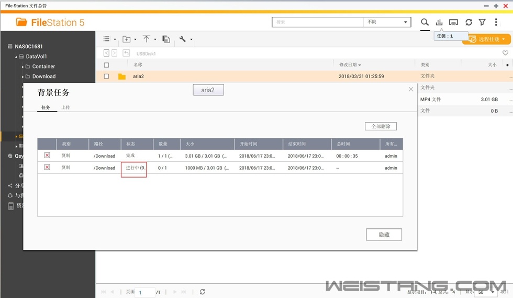Click the list view mode icon
Screen dimensions: 513x298
click(106, 39)
